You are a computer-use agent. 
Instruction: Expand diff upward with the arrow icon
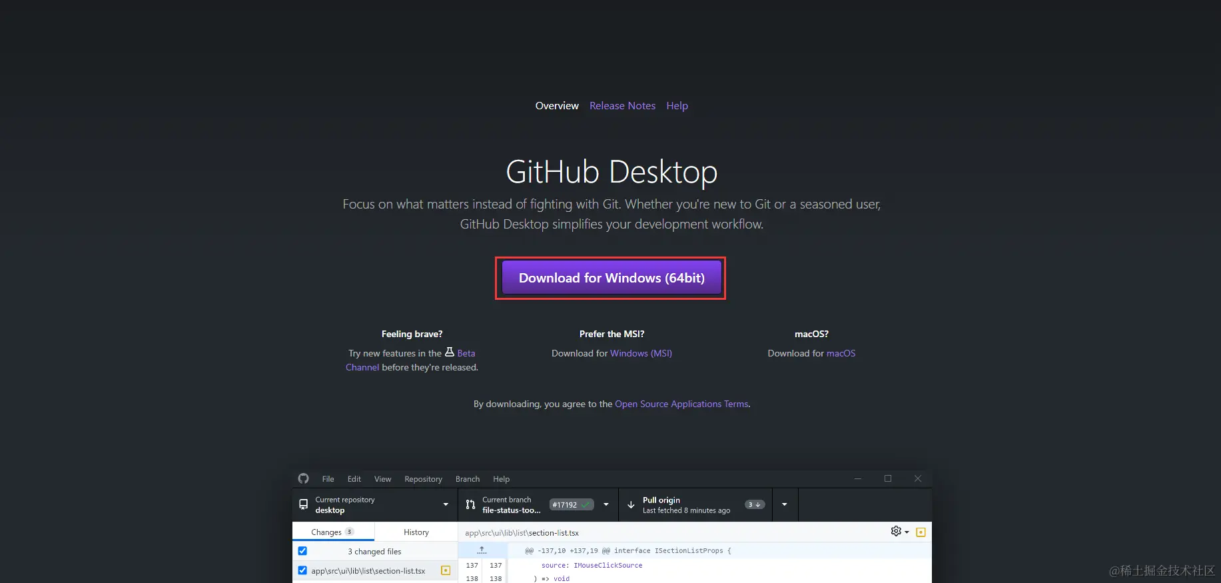click(x=482, y=550)
